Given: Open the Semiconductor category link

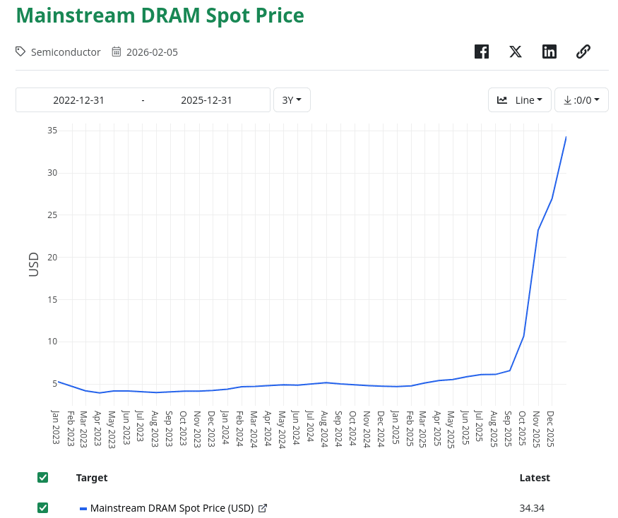Looking at the screenshot, I should pos(66,52).
